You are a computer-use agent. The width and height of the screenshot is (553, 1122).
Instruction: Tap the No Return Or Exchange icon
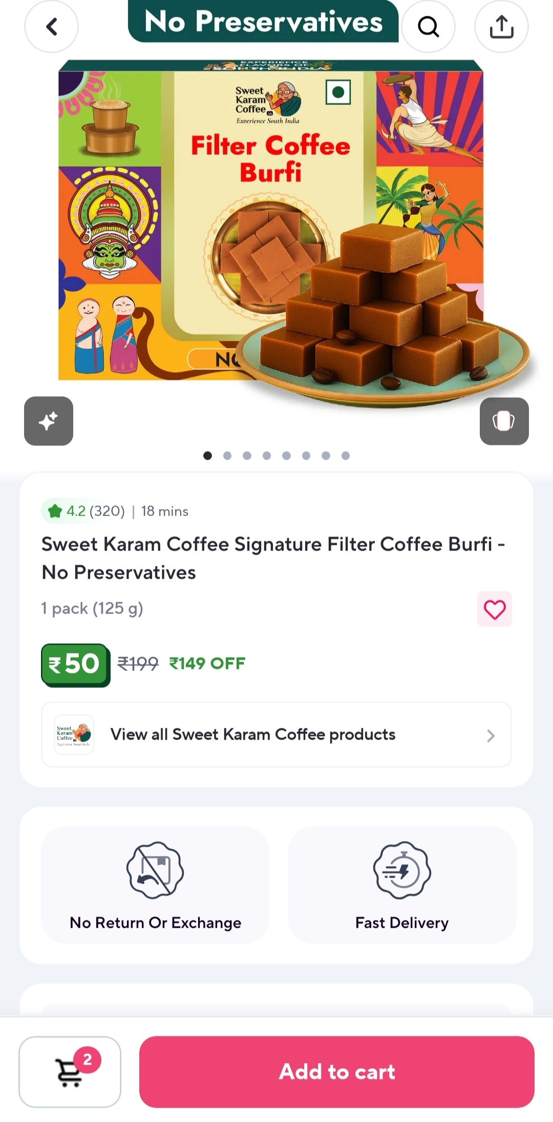tap(155, 870)
